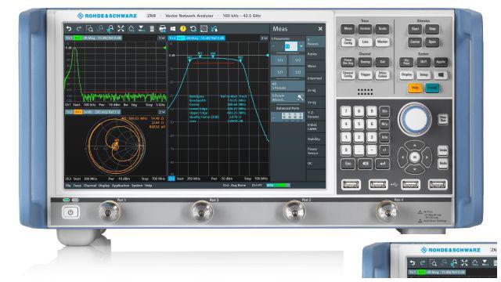
Task: Select the zoom magnifier toolbar icon
Action: click(89, 29)
